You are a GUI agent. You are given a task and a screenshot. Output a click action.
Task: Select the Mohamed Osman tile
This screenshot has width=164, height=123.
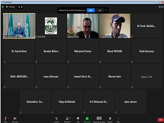[83, 51]
